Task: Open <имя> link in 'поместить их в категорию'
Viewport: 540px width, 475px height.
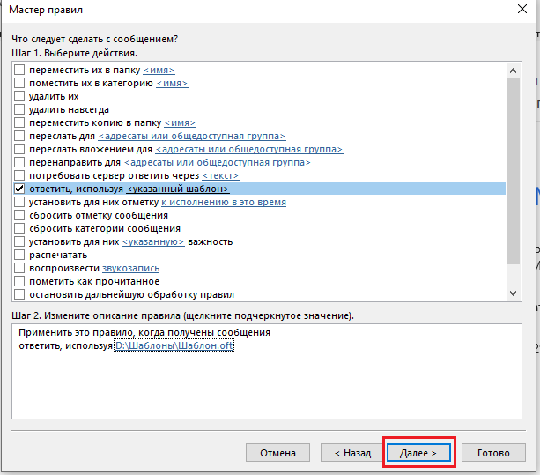Action: coord(172,84)
